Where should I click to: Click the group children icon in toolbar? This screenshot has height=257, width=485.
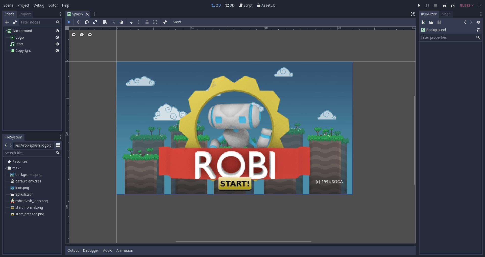[155, 22]
